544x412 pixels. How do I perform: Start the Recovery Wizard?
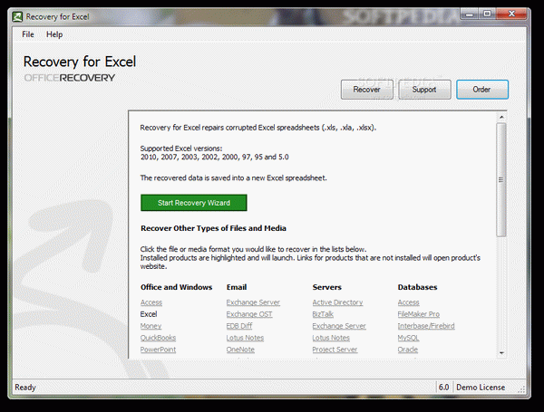(x=194, y=203)
